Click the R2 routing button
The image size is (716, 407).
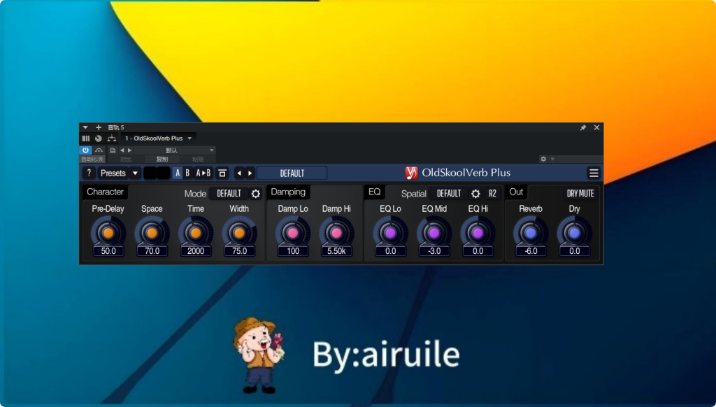coord(492,193)
